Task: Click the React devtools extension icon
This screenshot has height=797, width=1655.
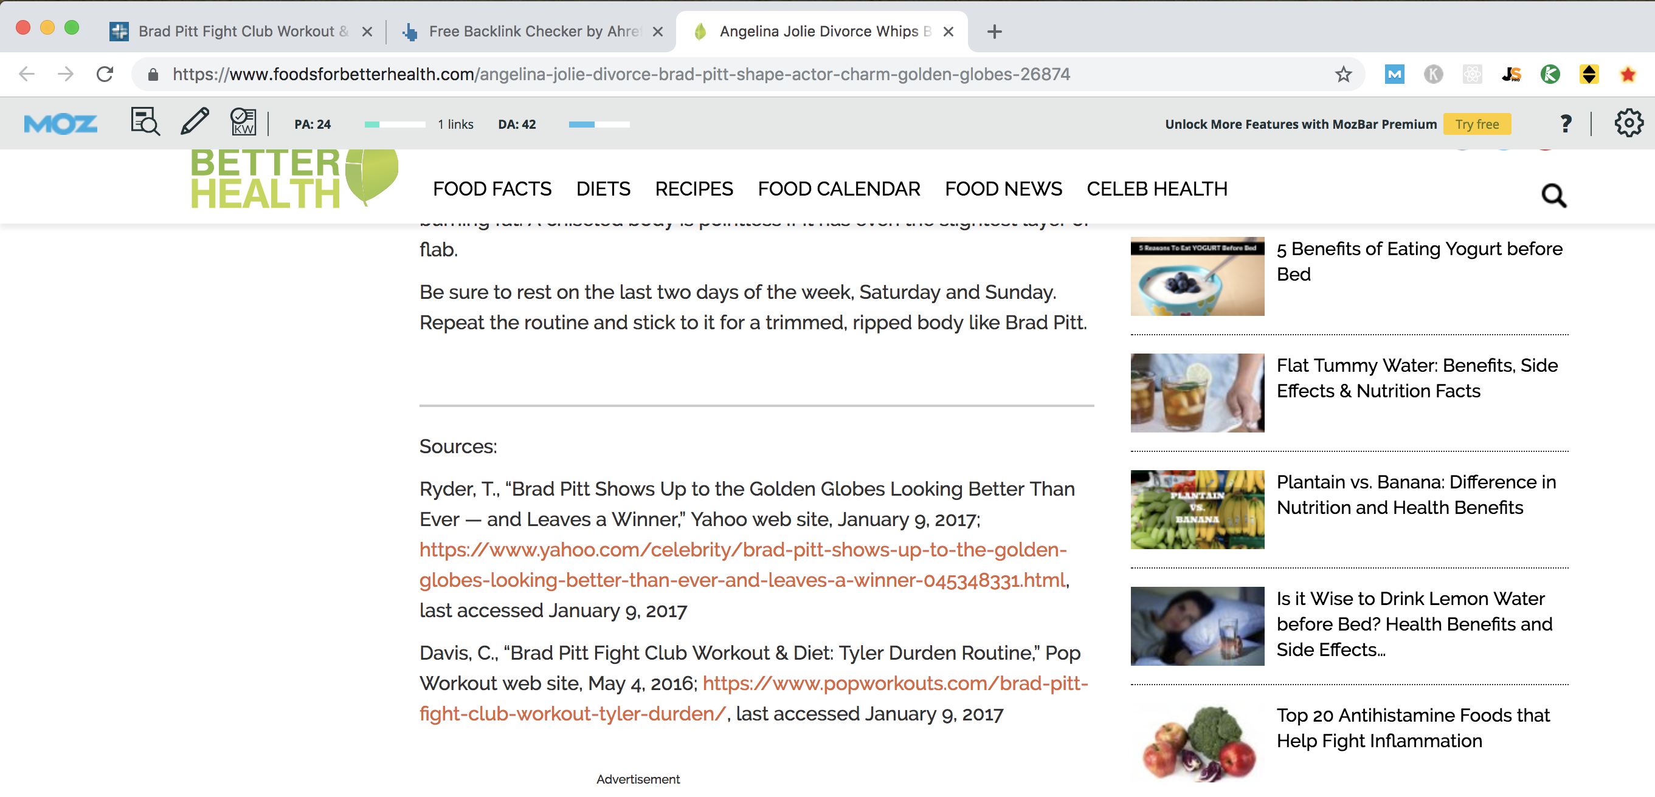Action: pos(1472,75)
